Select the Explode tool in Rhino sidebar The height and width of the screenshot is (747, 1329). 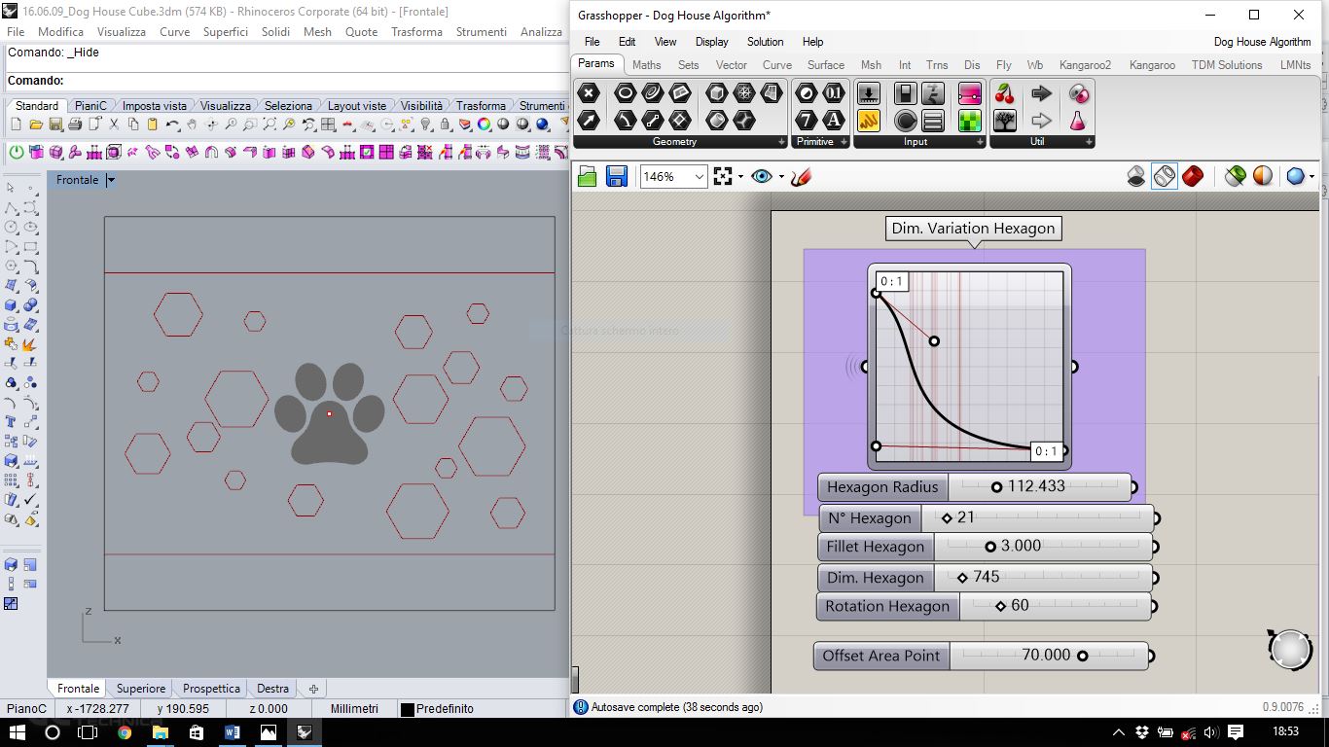click(30, 343)
